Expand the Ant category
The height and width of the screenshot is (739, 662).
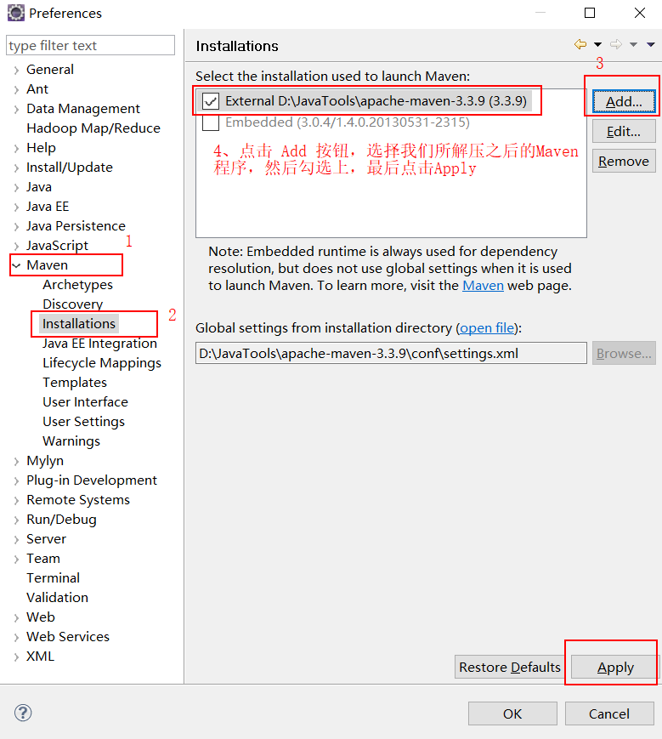coord(16,89)
